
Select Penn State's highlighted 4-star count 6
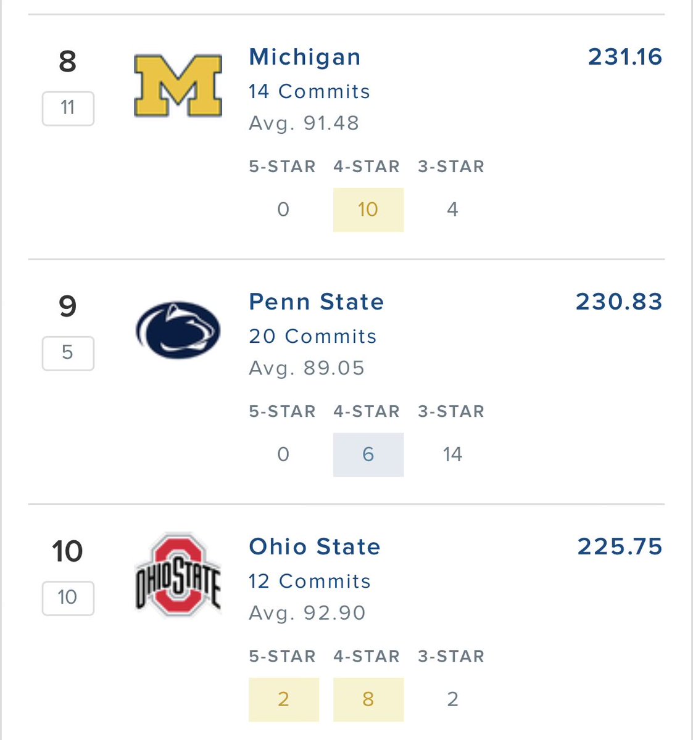368,454
